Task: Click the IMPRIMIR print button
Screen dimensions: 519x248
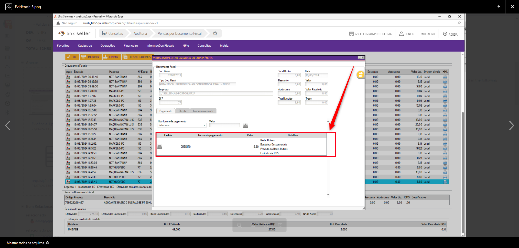Action: click(x=91, y=57)
